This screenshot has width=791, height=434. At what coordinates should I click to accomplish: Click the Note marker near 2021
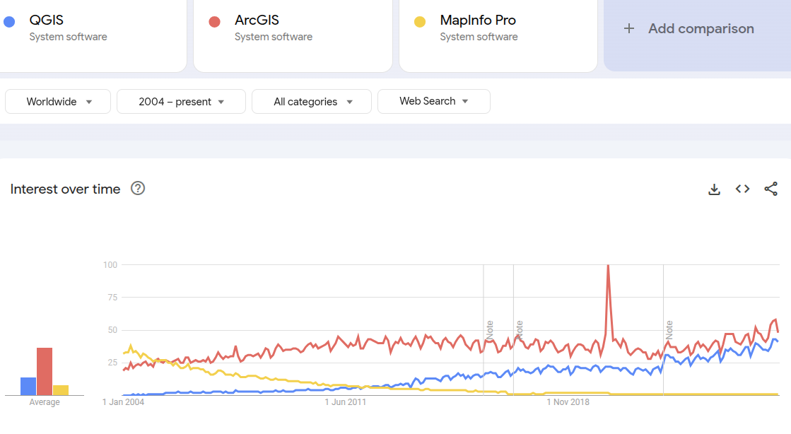[x=669, y=329]
